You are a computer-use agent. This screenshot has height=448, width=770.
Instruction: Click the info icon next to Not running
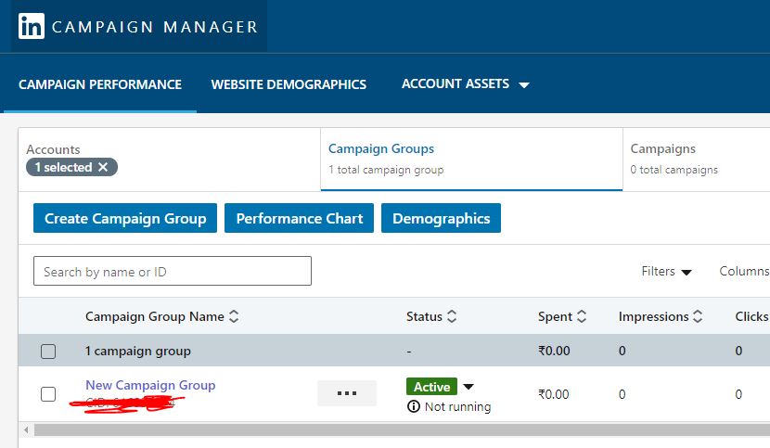click(x=414, y=406)
